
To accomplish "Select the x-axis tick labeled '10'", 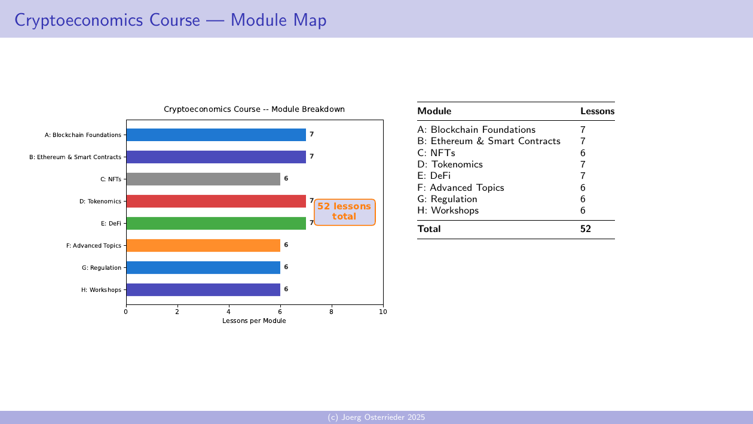I will [x=382, y=312].
